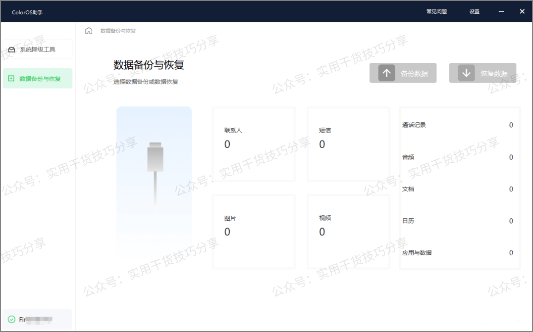The image size is (533, 332).
Task: Click the envelope icon beside 系统降级工具
Action: (x=12, y=49)
